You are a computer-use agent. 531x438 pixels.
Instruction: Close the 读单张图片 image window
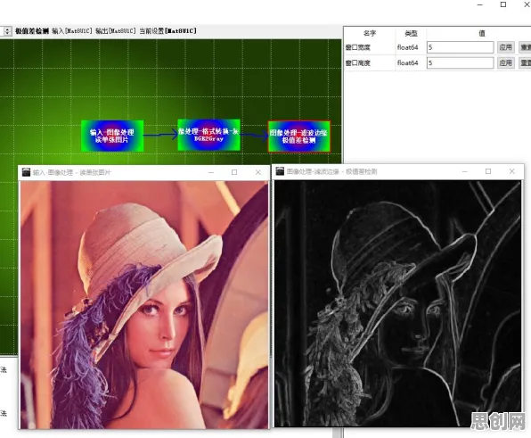258,172
